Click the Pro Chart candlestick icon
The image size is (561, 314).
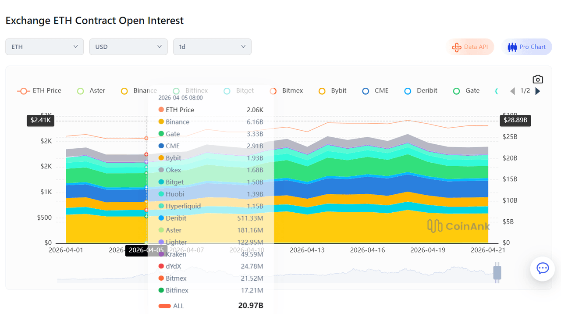[512, 47]
